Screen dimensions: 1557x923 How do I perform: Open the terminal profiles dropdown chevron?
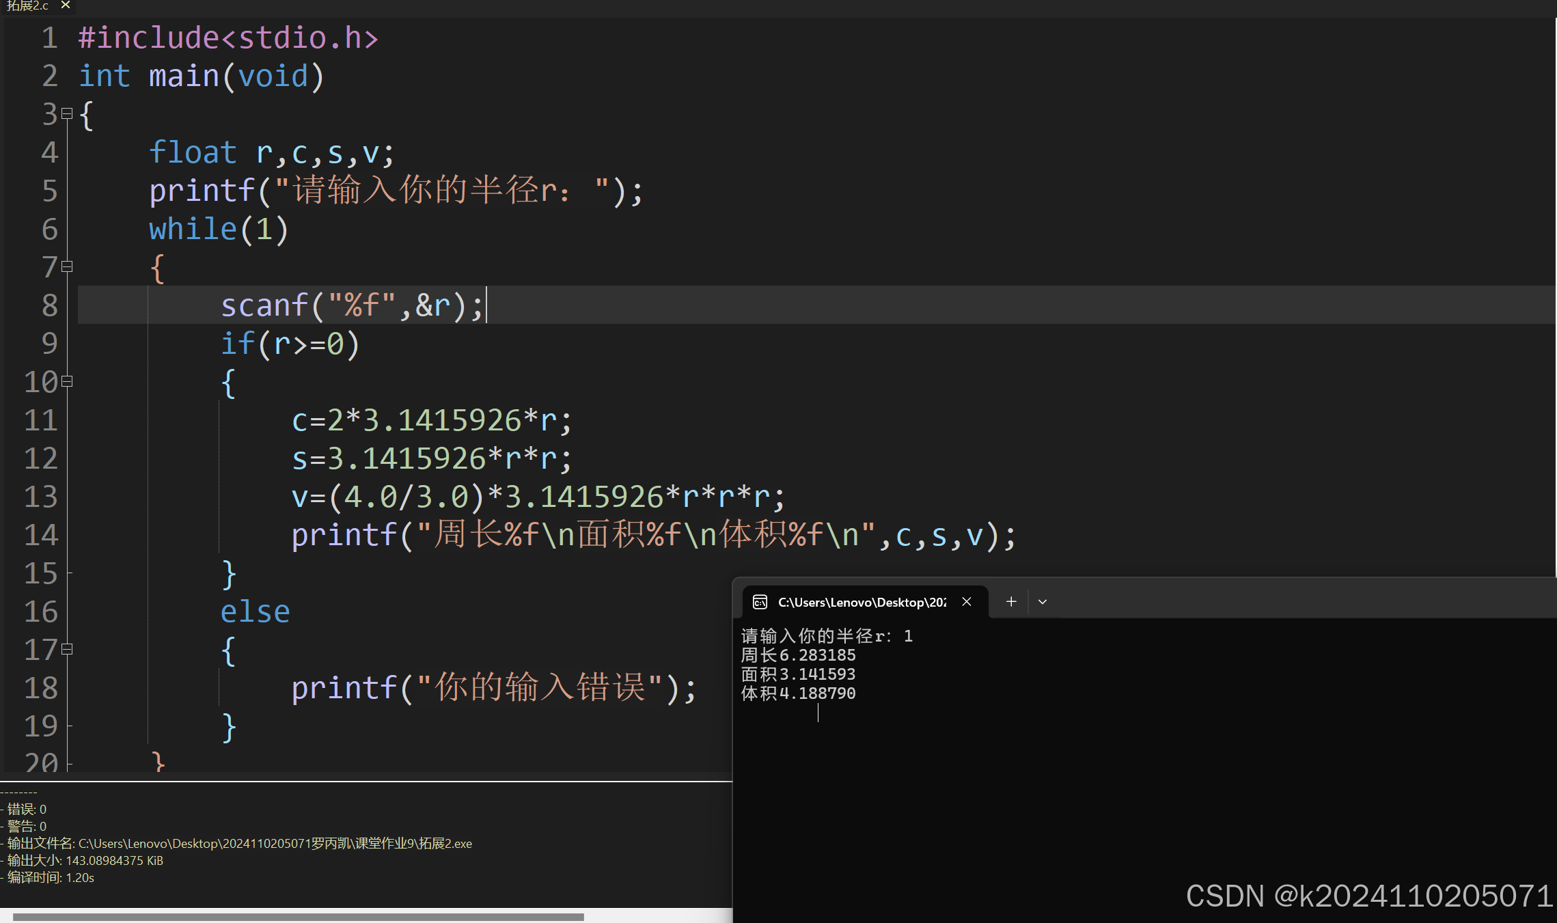[x=1043, y=602]
